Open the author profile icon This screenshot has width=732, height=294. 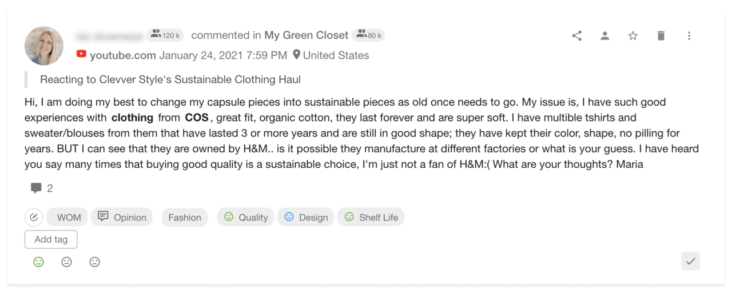coord(604,36)
